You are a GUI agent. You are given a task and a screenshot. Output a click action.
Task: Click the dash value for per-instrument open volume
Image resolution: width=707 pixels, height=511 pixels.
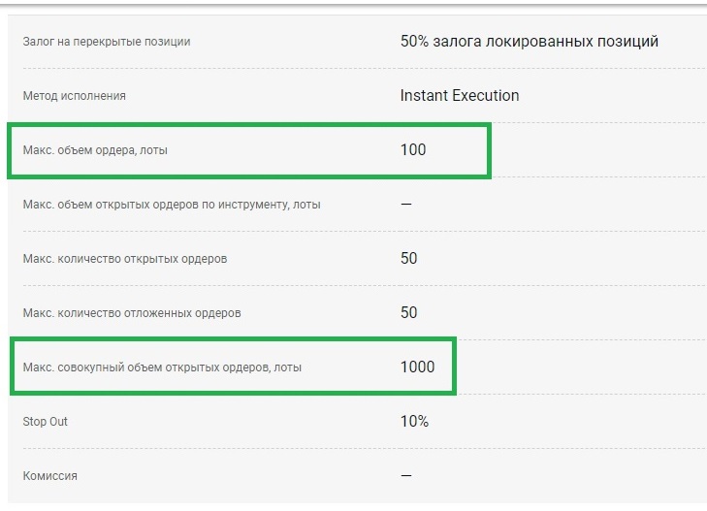[406, 205]
